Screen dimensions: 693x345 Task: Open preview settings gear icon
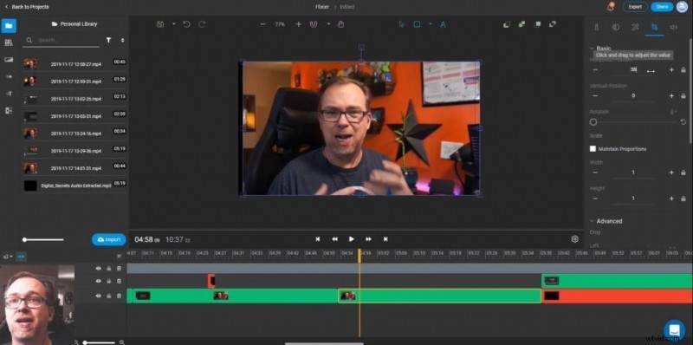(x=574, y=239)
